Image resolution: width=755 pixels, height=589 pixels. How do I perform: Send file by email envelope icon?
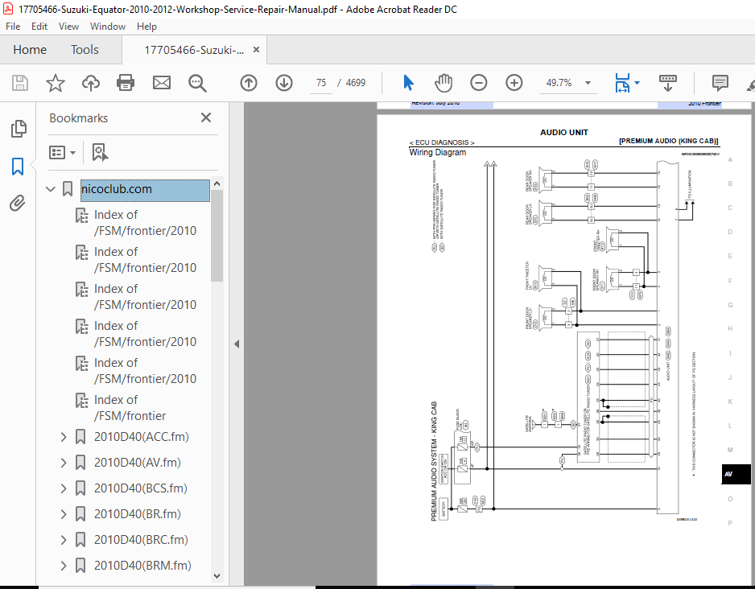161,83
